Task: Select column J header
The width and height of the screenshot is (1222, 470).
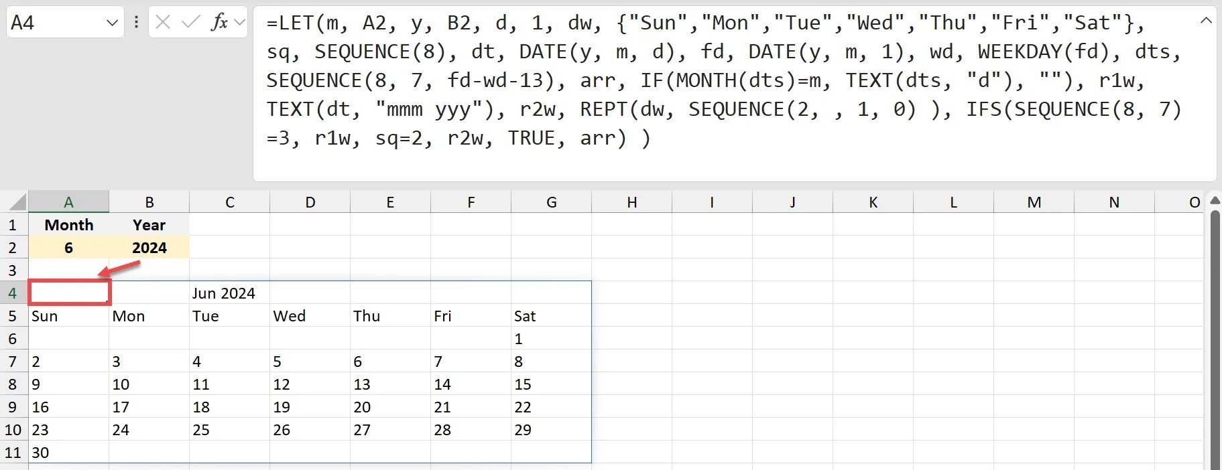Action: click(792, 202)
